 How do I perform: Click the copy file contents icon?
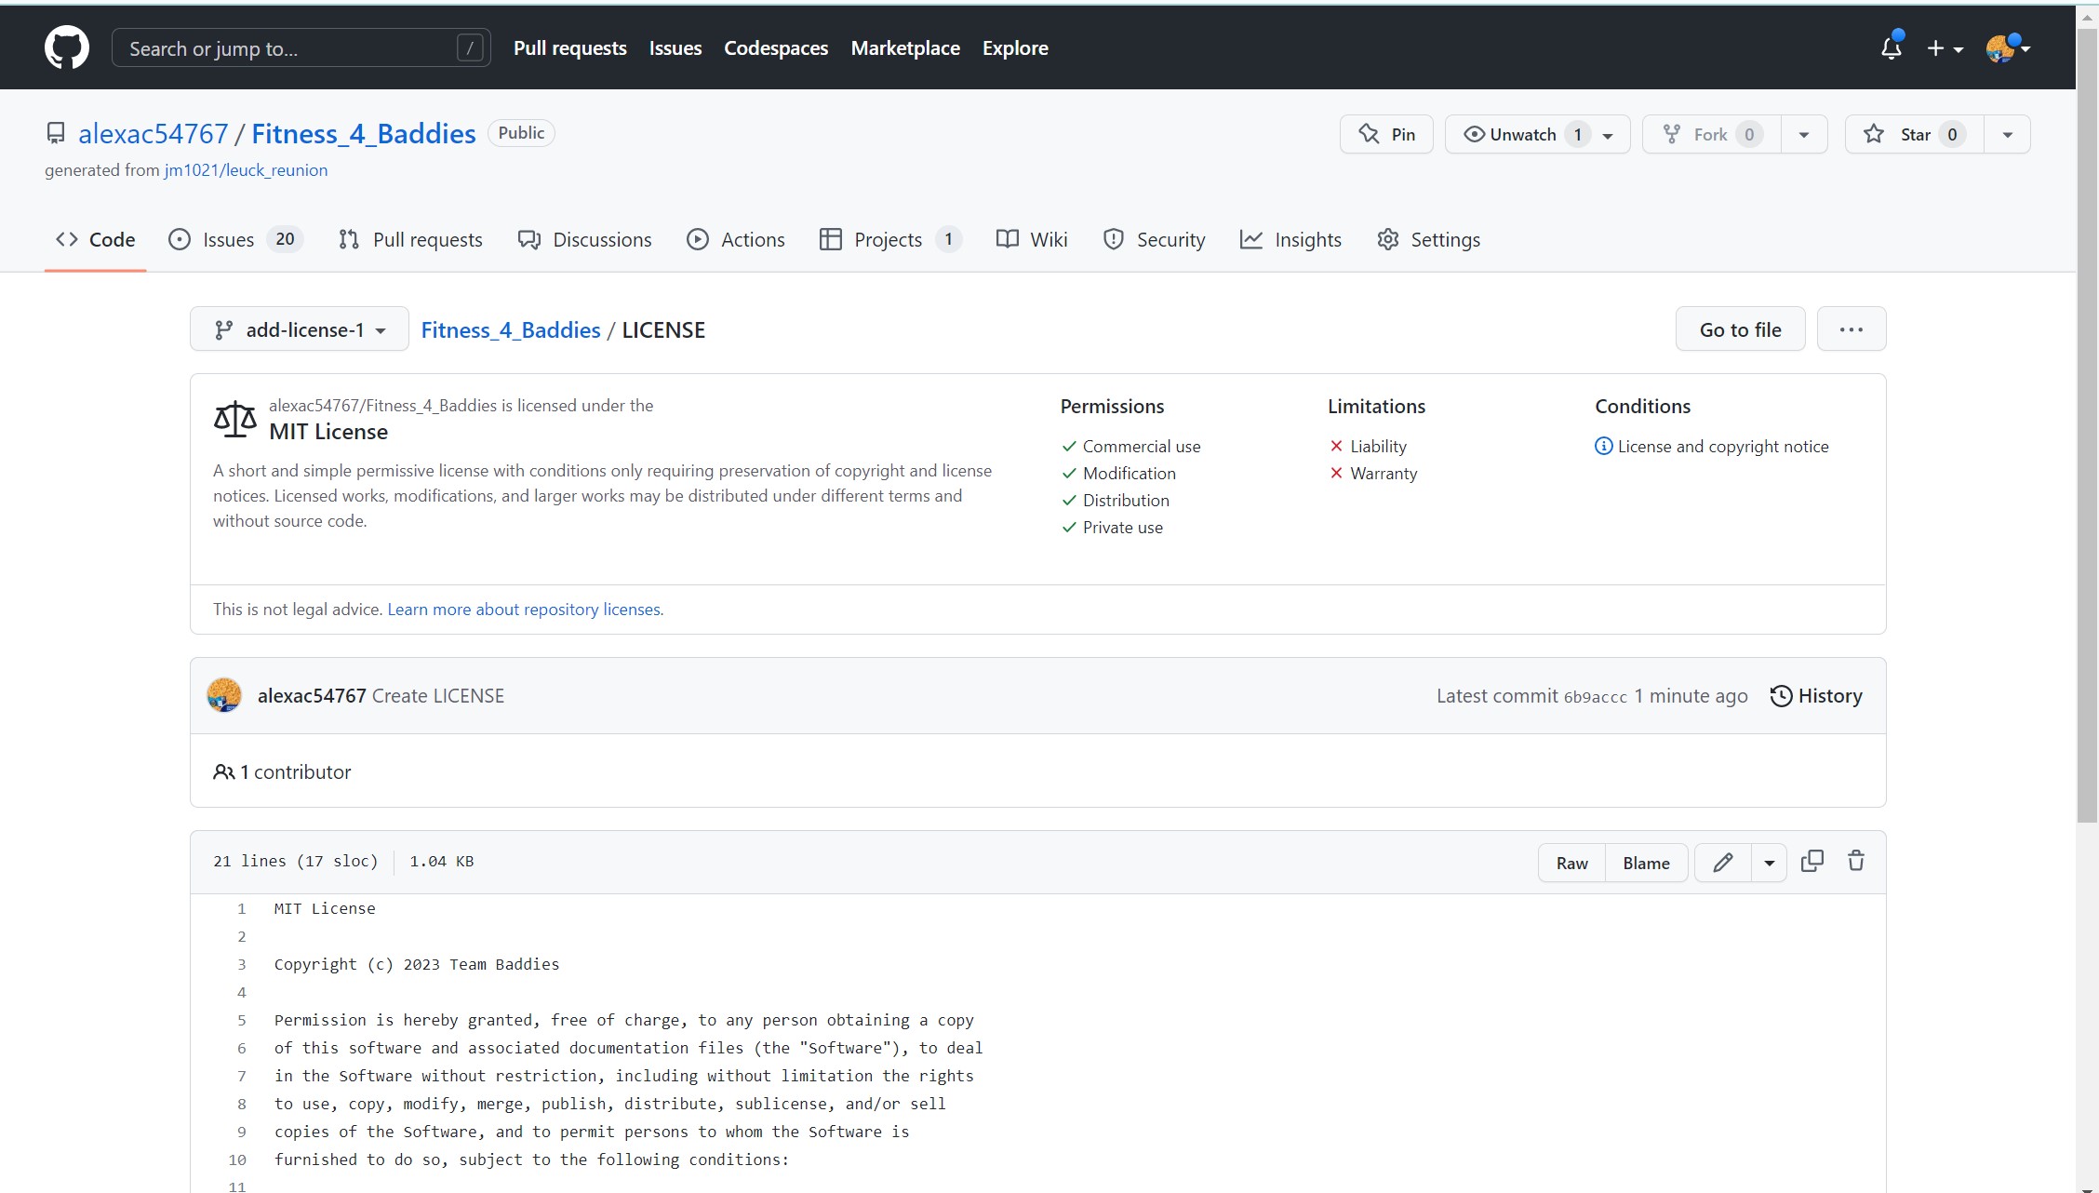[x=1815, y=861]
